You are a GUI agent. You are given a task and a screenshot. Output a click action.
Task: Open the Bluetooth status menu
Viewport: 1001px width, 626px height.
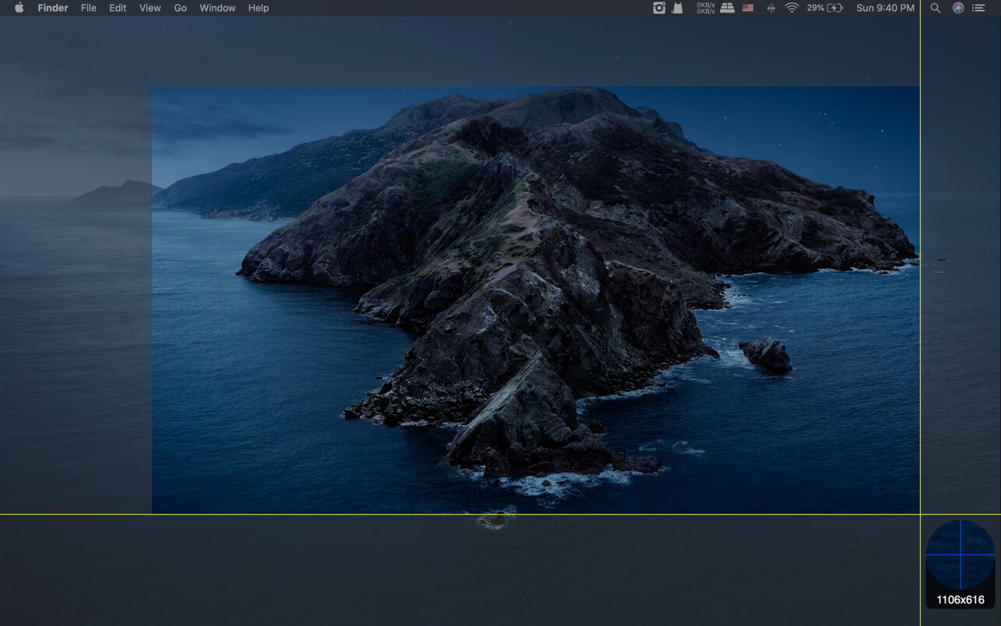click(x=771, y=8)
